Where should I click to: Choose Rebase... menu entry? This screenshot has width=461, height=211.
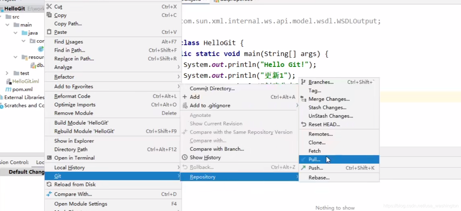coord(339,178)
